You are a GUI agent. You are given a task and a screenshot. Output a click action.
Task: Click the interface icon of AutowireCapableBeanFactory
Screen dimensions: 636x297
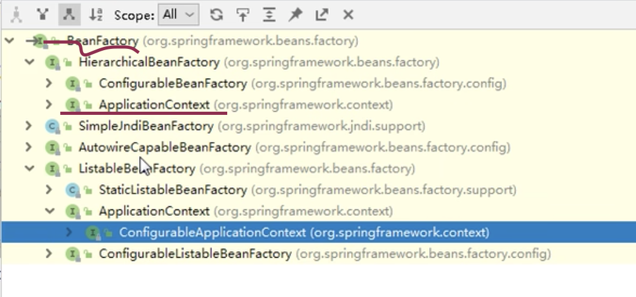52,147
